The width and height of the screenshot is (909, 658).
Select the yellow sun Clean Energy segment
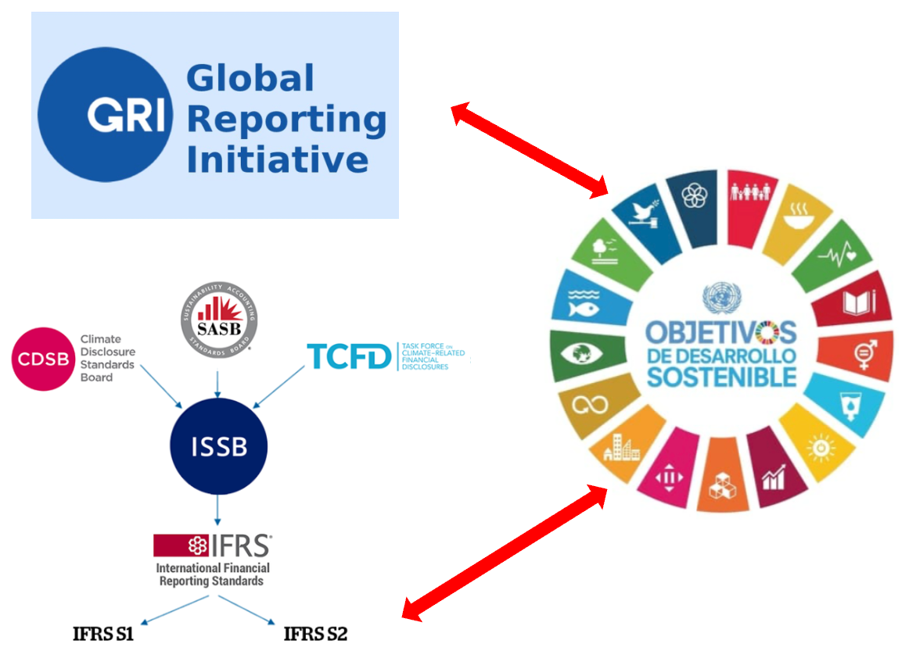[818, 443]
